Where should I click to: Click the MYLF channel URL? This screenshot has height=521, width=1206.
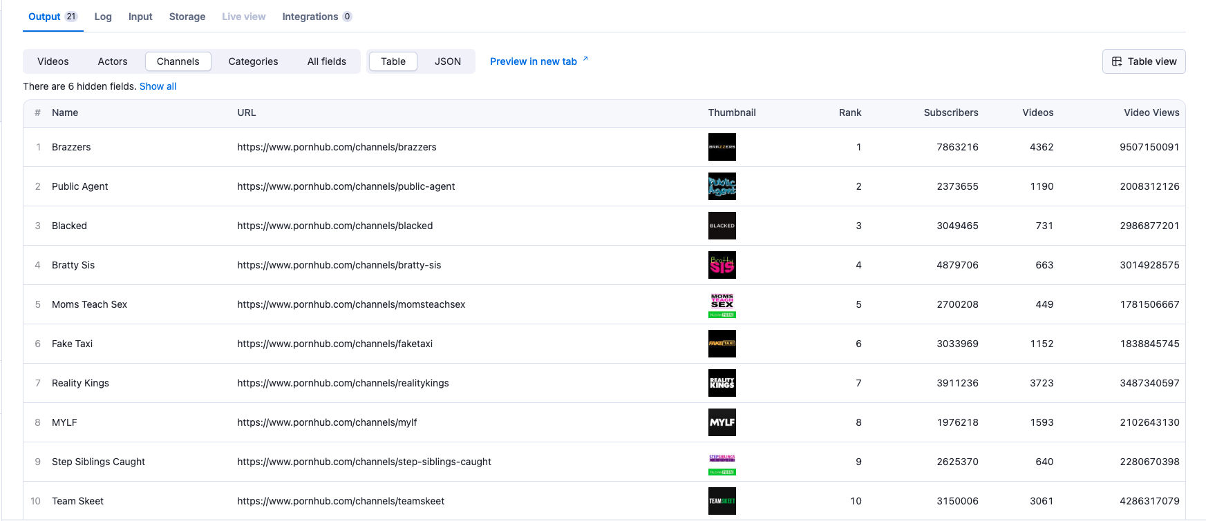point(327,422)
